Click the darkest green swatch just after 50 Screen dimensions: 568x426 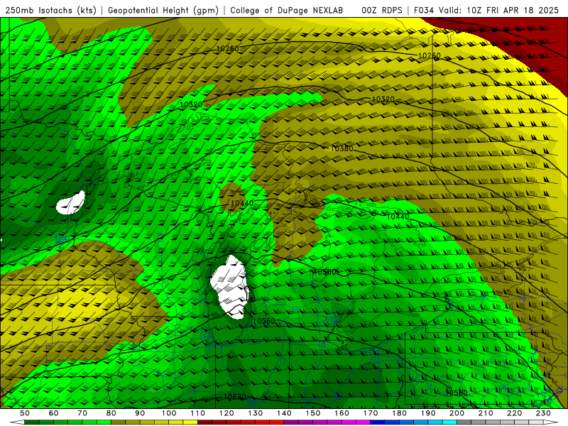click(x=32, y=422)
